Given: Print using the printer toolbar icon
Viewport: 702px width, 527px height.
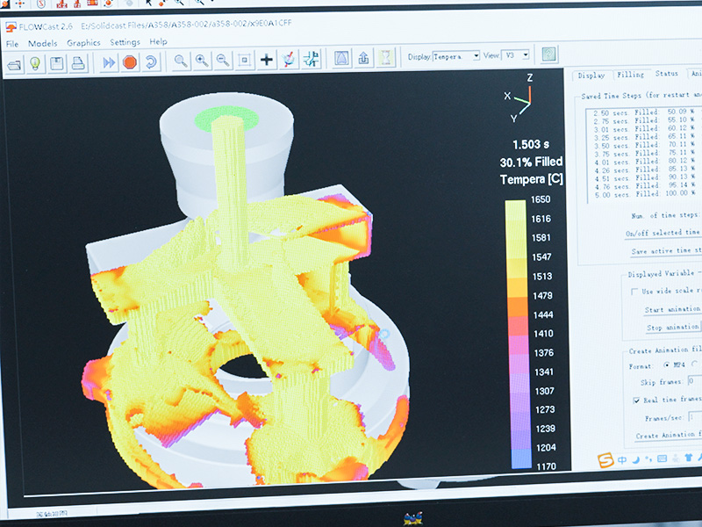Looking at the screenshot, I should (x=78, y=63).
